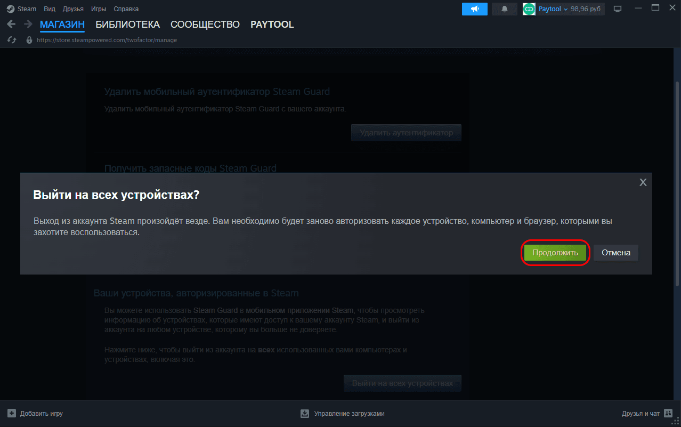Click the Paytool profile avatar
681x427 pixels.
point(529,9)
